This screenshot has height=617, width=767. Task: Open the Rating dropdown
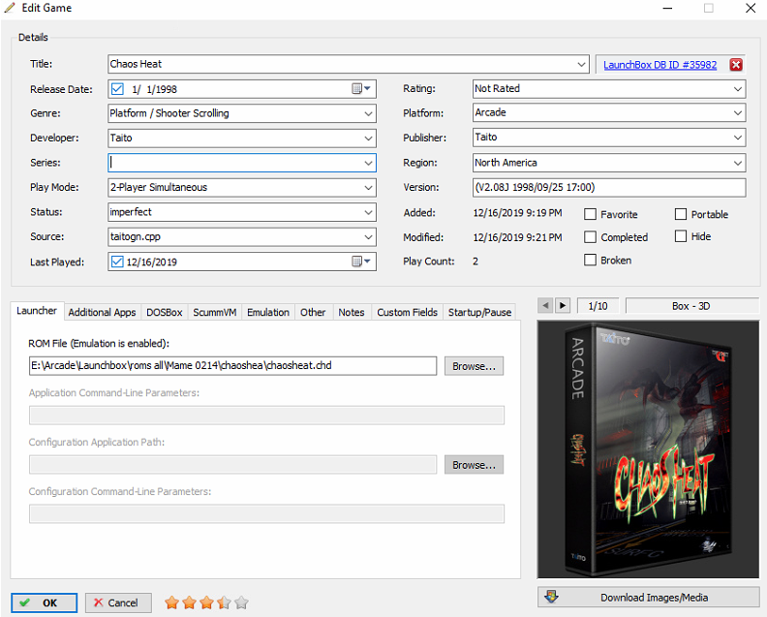(x=738, y=88)
